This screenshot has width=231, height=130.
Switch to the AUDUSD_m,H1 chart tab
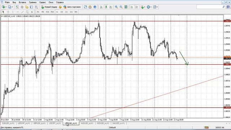(x=87, y=123)
